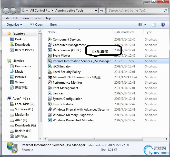The height and width of the screenshot is (157, 170).
Task: Click the Back navigation arrow
Action: (6, 11)
